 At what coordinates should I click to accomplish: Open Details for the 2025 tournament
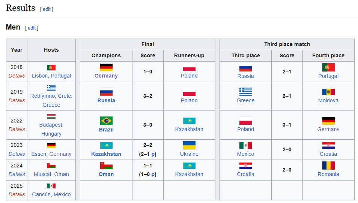pyautogui.click(x=17, y=194)
